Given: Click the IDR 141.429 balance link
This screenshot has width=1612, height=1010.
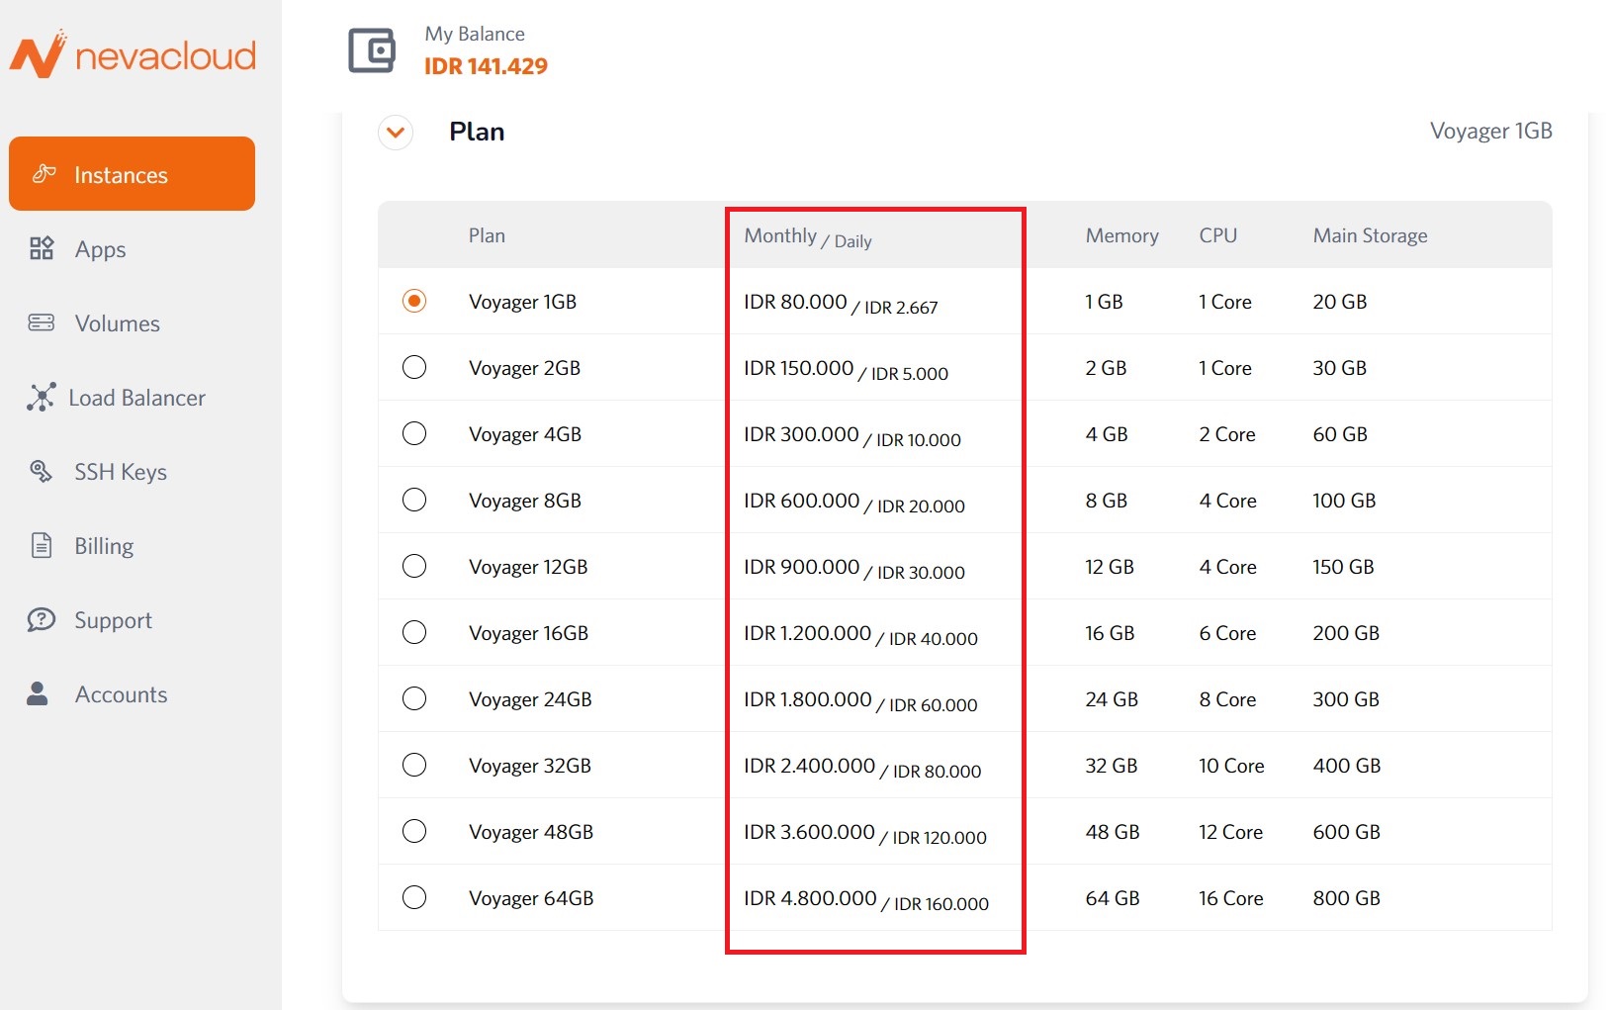Looking at the screenshot, I should click(486, 66).
